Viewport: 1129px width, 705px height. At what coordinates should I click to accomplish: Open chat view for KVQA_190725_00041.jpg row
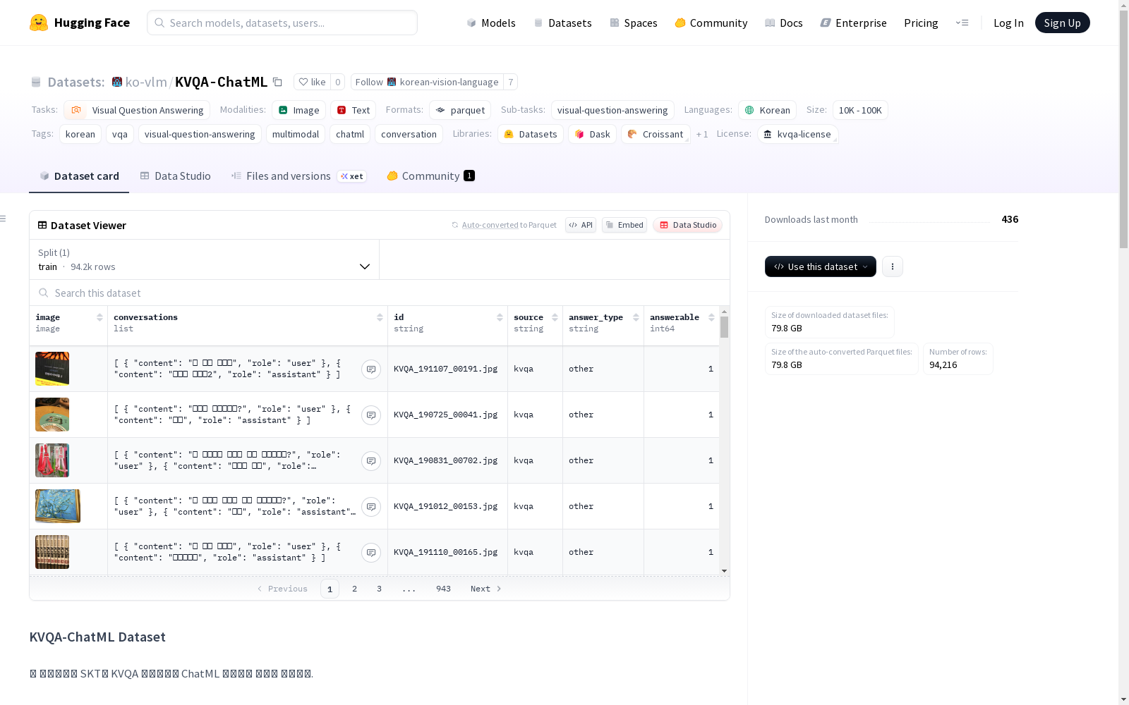[371, 415]
